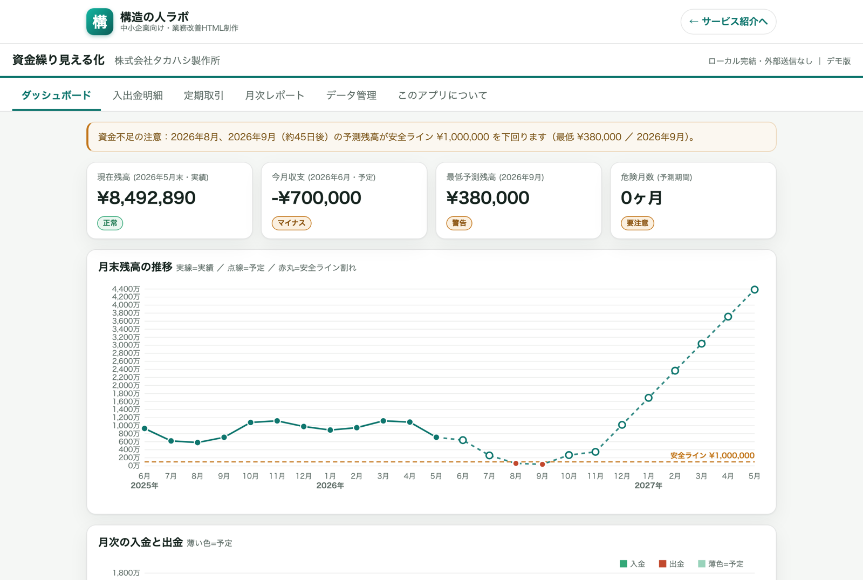The height and width of the screenshot is (580, 863).
Task: Click the 危険月数 (予測期間) card heading
Action: 656,177
